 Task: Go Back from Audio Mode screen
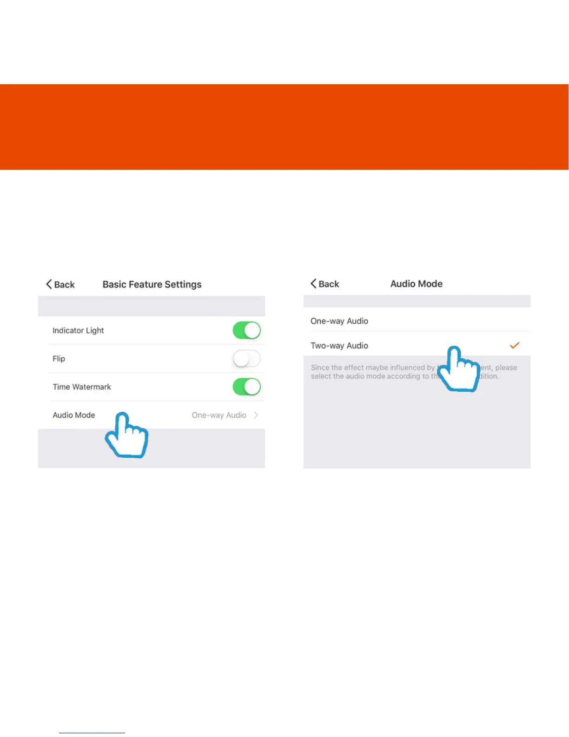[324, 284]
